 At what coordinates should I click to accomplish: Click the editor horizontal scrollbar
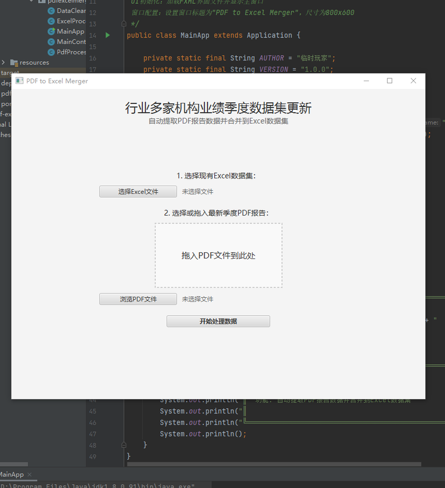pos(274,464)
